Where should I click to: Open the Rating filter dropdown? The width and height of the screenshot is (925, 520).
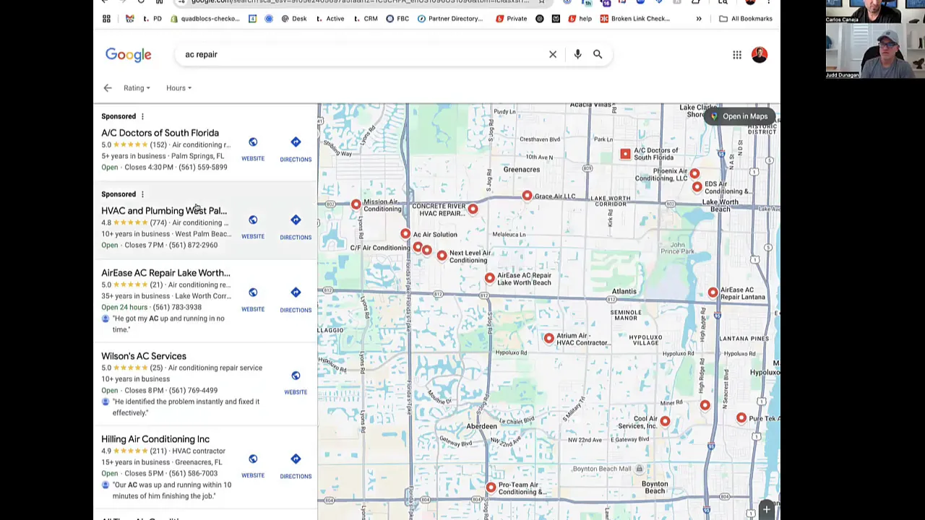pyautogui.click(x=137, y=88)
